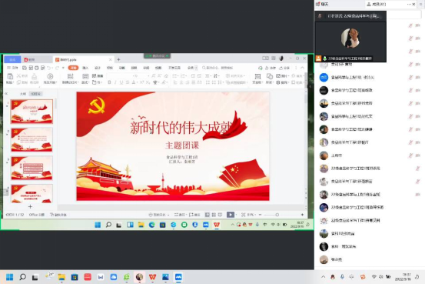Image resolution: width=425 pixels, height=284 pixels.
Task: Select the slide sorter view icon
Action: click(x=214, y=215)
